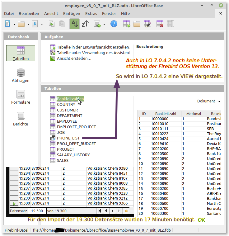Click the New record star button
This screenshot has width=229, height=236.
point(126,211)
